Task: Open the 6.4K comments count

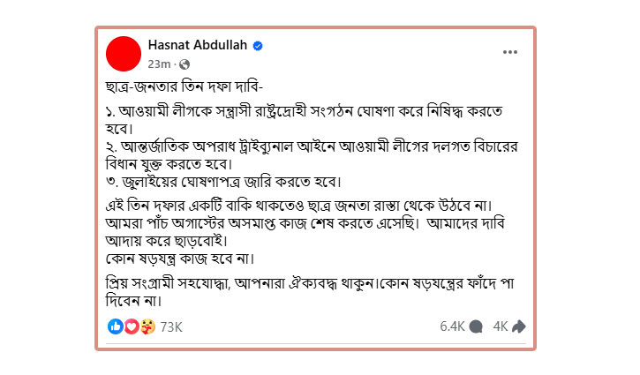Action: [452, 326]
